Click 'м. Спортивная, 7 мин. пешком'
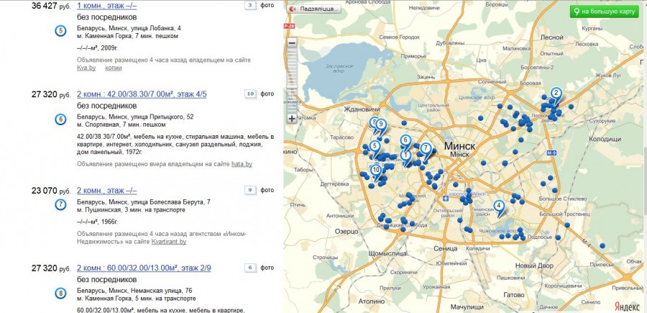This screenshot has height=313, width=647. pyautogui.click(x=121, y=124)
